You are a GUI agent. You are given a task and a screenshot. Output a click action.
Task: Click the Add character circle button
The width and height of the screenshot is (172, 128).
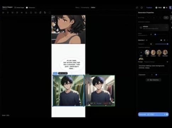tap(141, 52)
